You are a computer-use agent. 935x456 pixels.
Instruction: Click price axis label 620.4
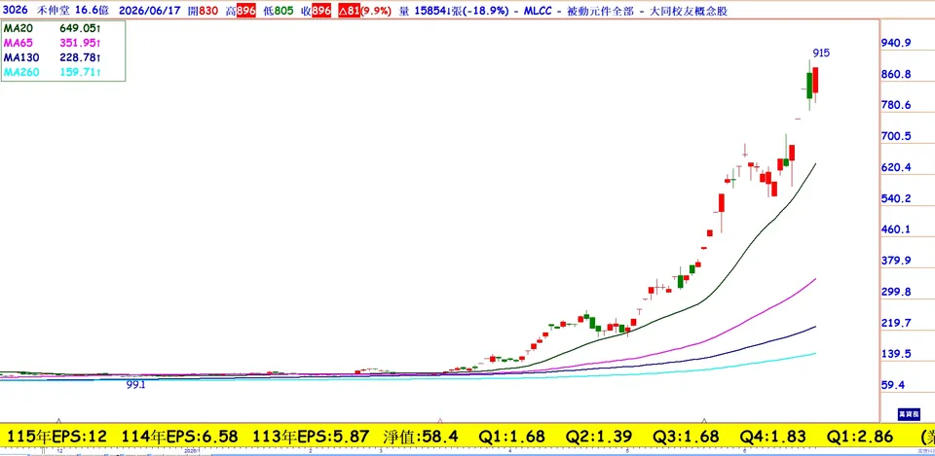point(896,168)
